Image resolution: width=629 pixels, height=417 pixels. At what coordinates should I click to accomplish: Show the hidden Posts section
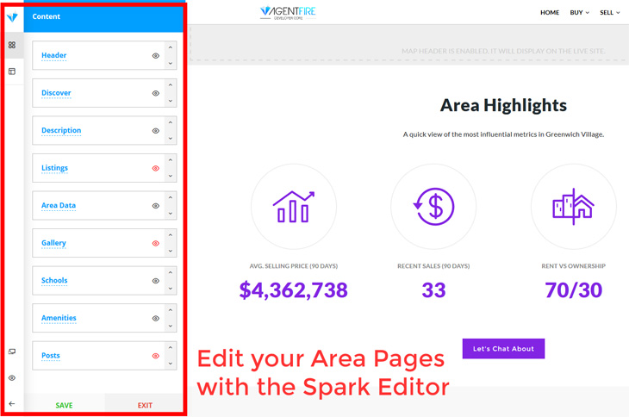[156, 356]
